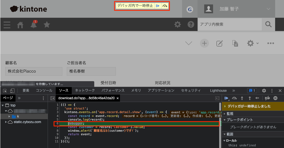
Task: Duplicate the record with copy icon
Action: (x=235, y=43)
